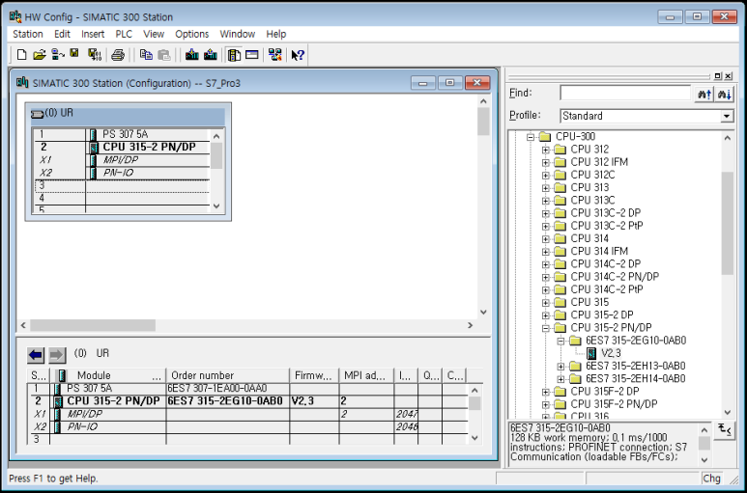Image resolution: width=747 pixels, height=493 pixels.
Task: Click the Module column header
Action: point(108,375)
